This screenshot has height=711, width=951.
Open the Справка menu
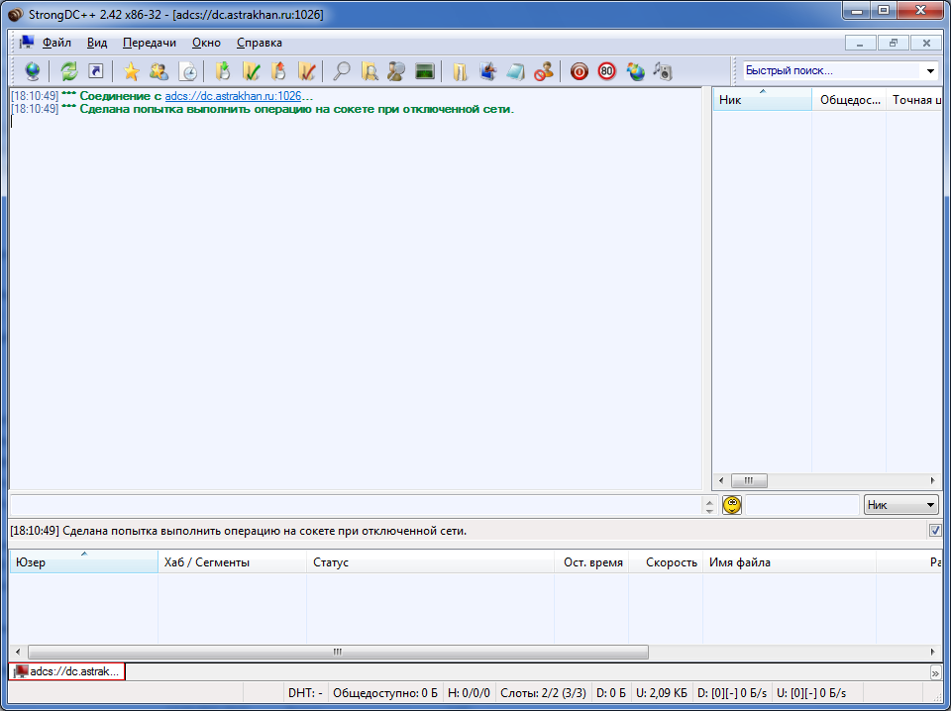[259, 43]
